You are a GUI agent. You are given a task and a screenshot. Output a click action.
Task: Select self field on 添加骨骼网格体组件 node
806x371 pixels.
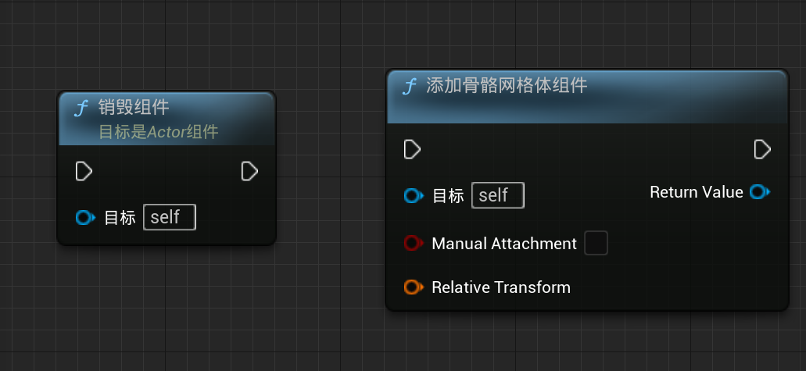[498, 195]
